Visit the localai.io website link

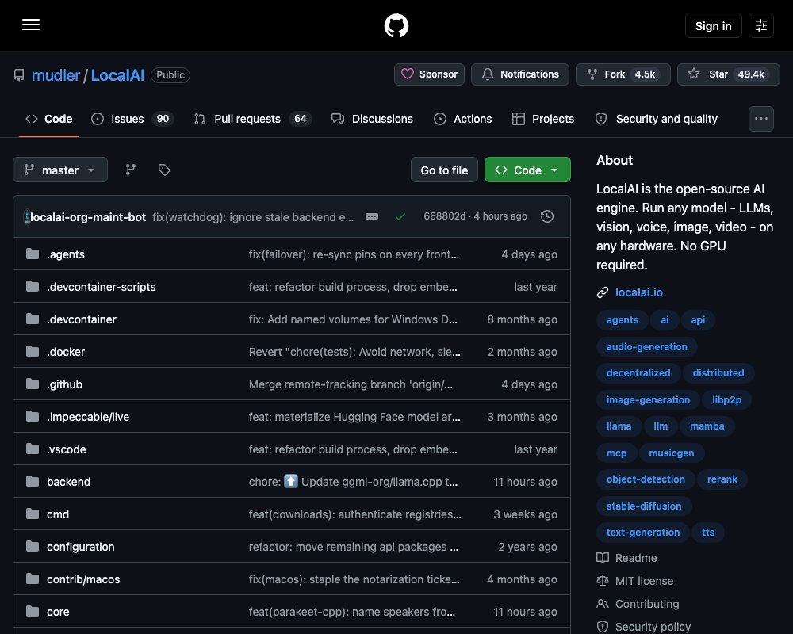pos(638,292)
